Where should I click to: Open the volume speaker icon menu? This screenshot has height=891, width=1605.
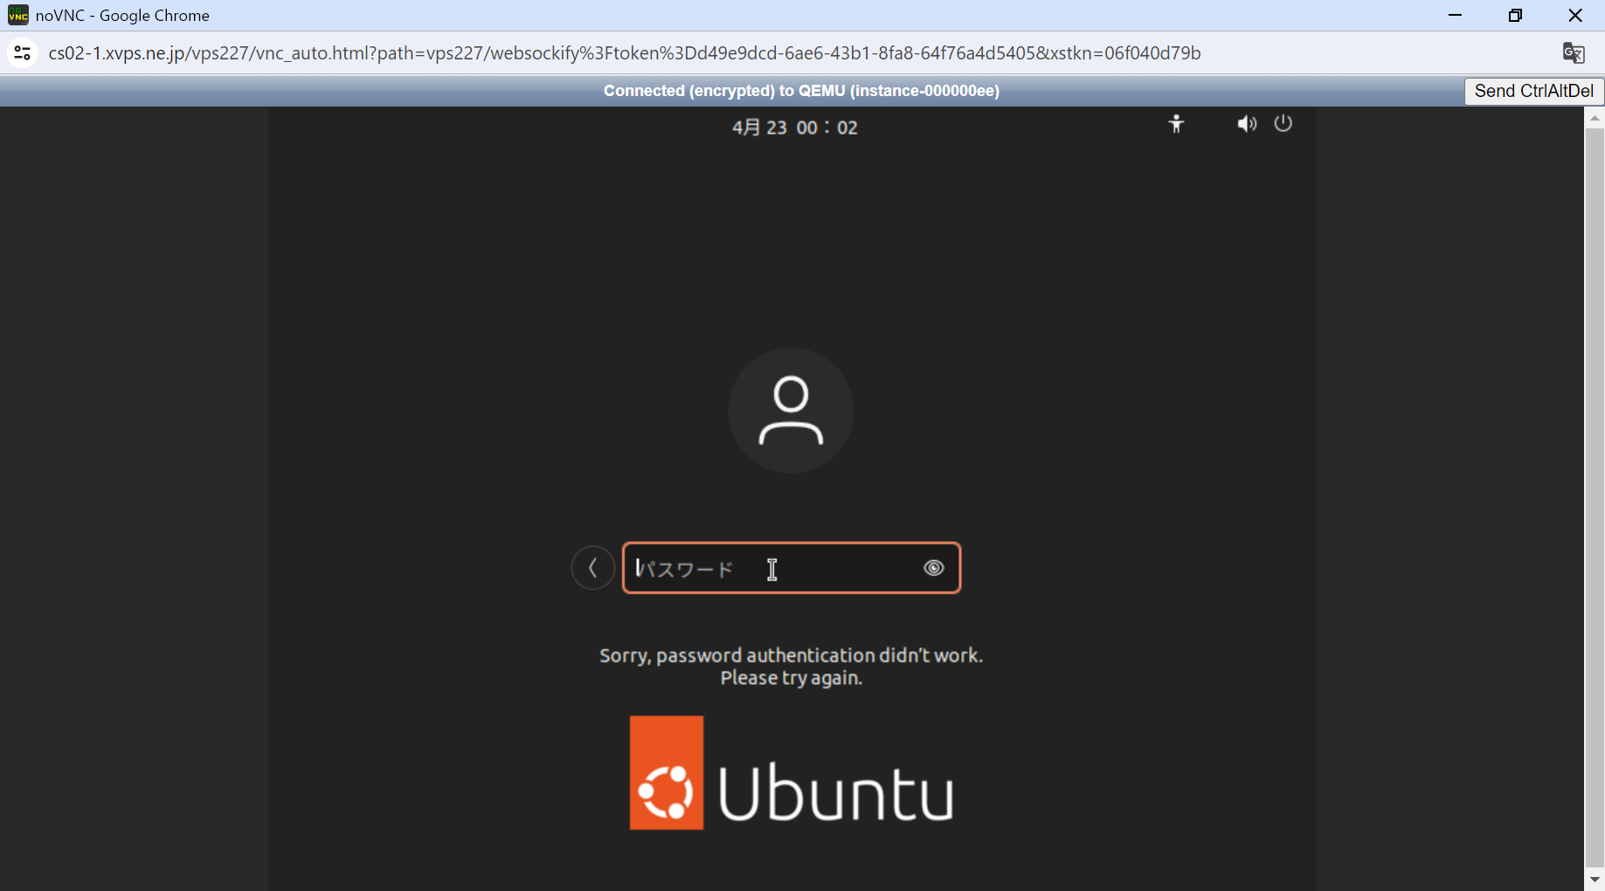coord(1247,124)
